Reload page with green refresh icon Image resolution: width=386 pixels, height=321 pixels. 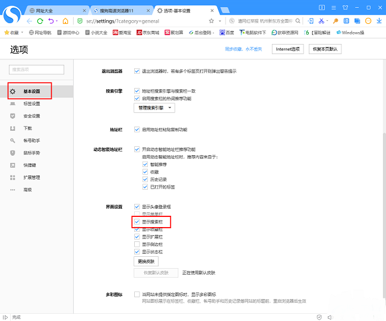tap(40, 21)
